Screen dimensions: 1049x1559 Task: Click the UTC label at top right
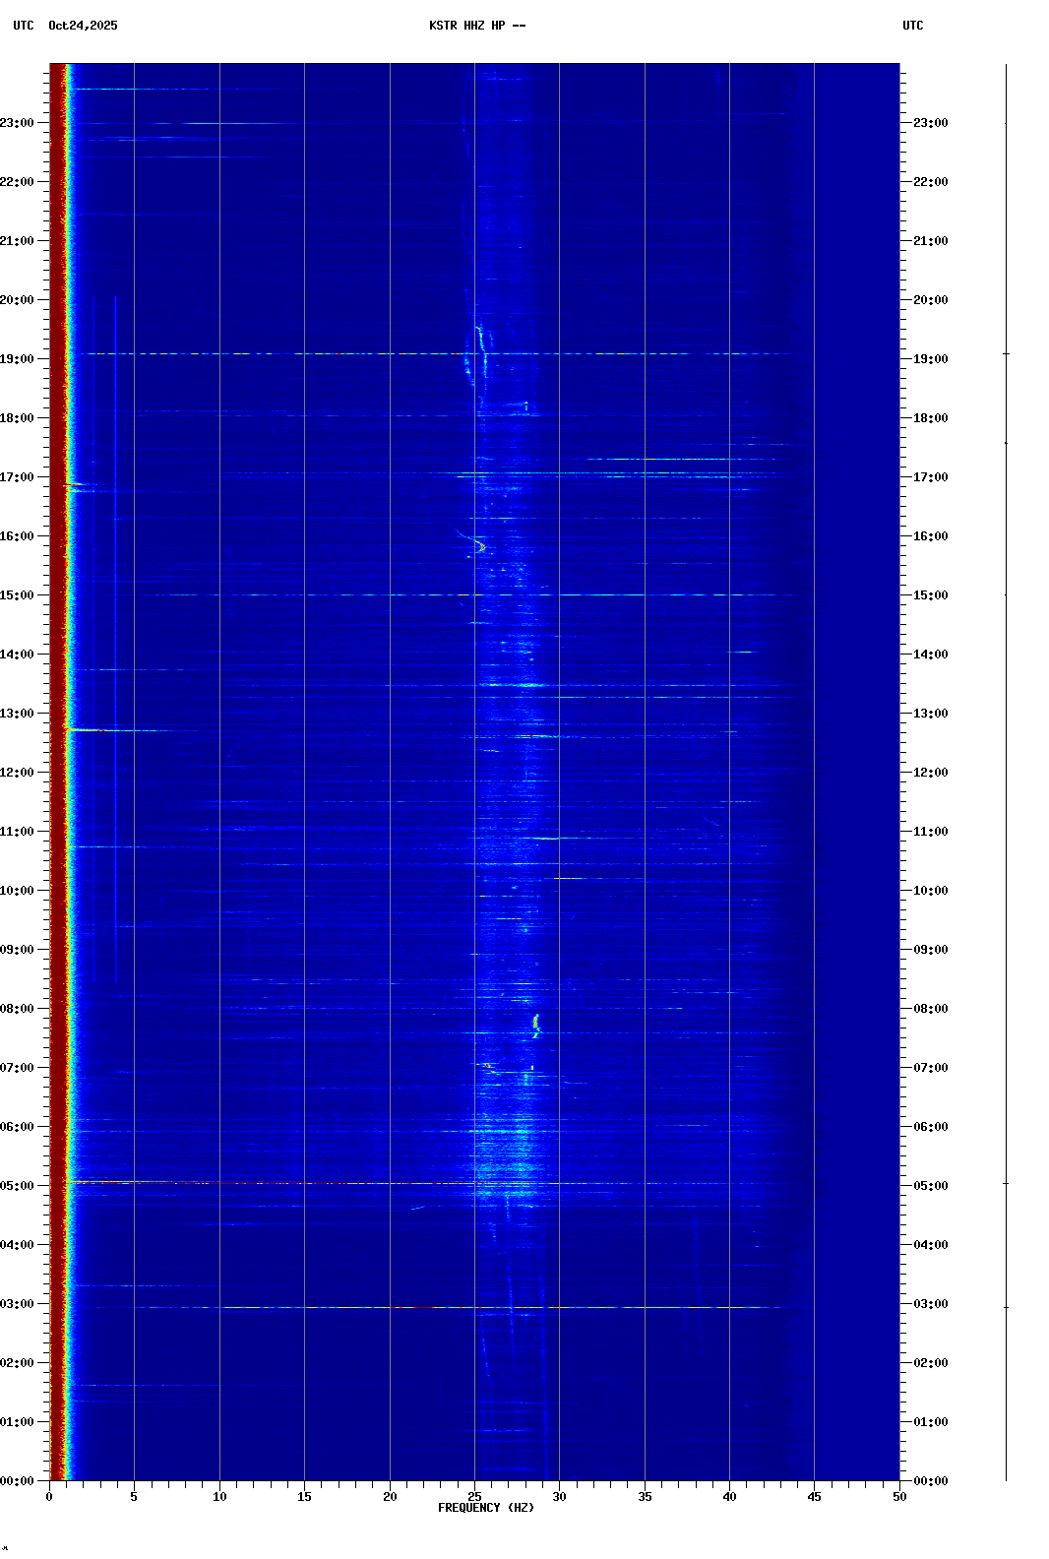pos(912,26)
